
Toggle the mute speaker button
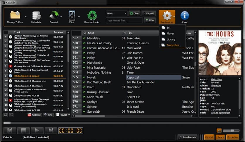coord(219,131)
